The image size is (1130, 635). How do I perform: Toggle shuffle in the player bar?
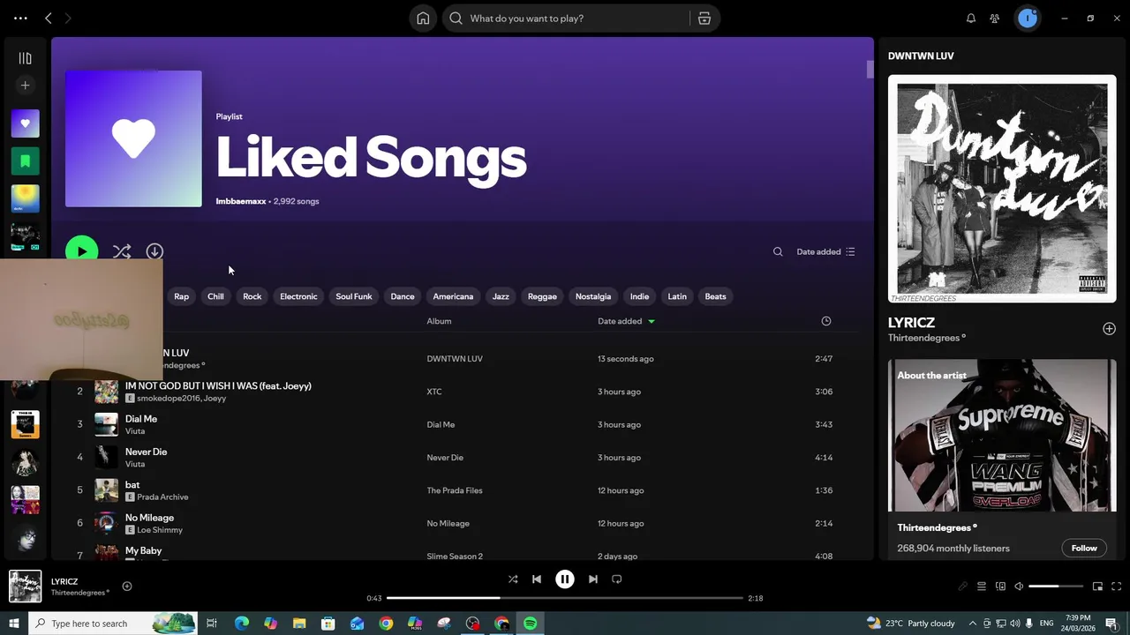coord(513,579)
